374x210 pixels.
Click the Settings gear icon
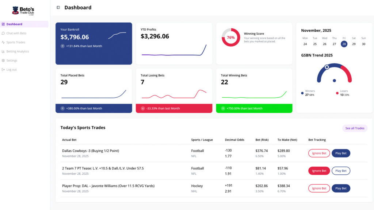(3, 61)
